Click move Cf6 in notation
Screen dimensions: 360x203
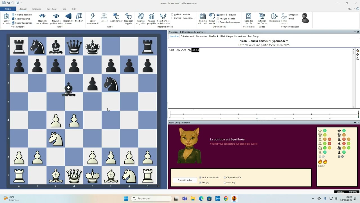click(x=178, y=50)
